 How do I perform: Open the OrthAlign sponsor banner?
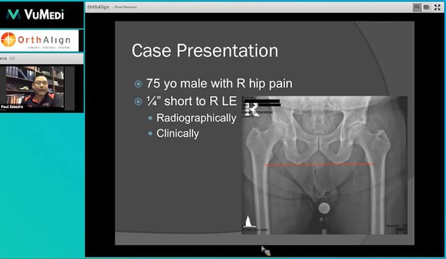(x=40, y=40)
